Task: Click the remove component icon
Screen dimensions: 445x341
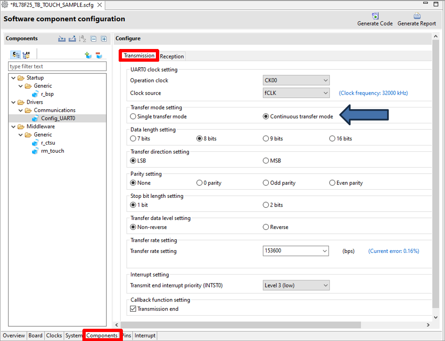Action: (99, 55)
